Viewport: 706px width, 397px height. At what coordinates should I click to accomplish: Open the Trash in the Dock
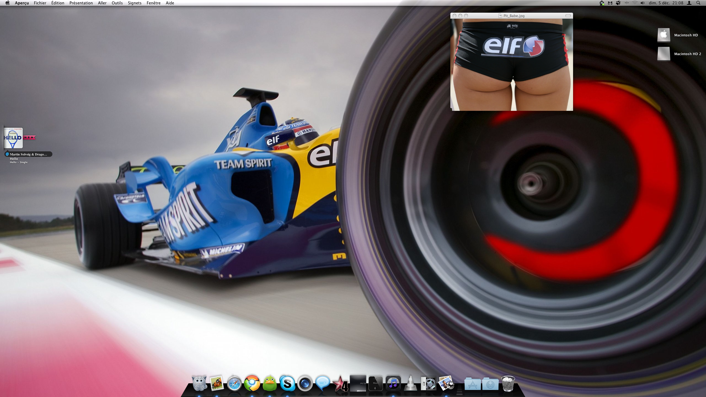coord(508,383)
